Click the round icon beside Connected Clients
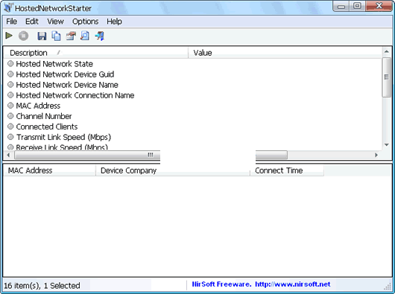Screen dimensions: 395x294 10,127
